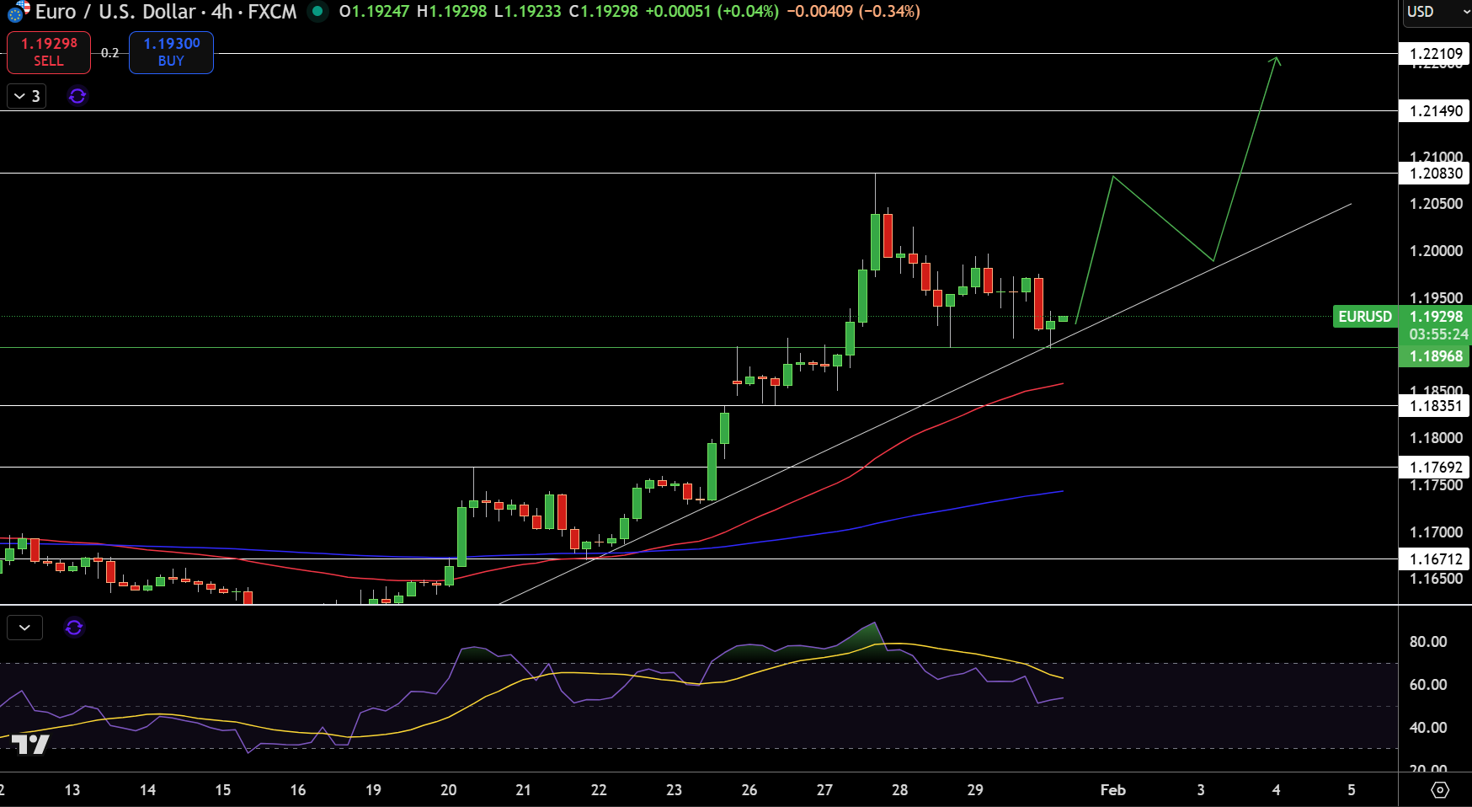Click the −0.00409 (−0.34%) change value
The width and height of the screenshot is (1472, 807).
point(853,12)
